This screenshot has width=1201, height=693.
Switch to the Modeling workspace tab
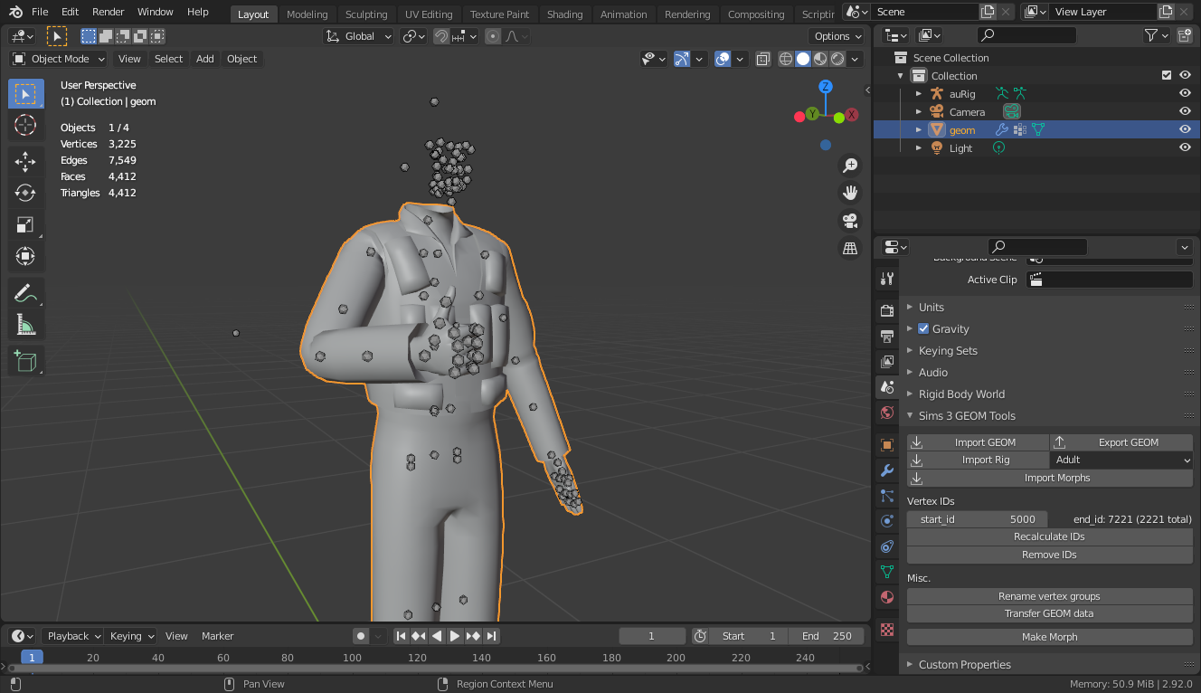pos(307,14)
